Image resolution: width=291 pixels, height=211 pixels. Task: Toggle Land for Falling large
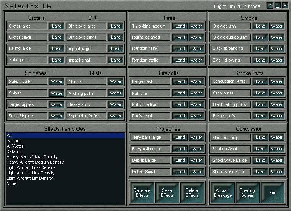tap(57, 49)
